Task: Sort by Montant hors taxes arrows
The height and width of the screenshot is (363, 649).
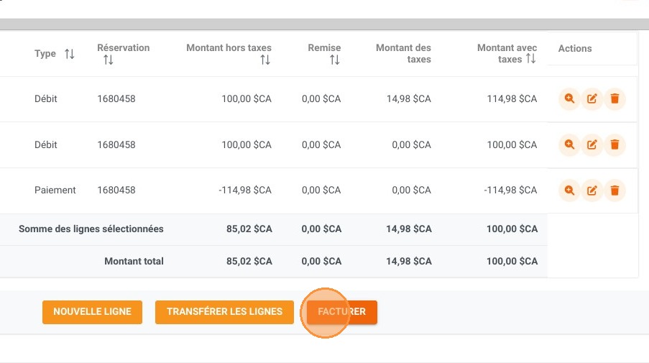Action: click(265, 60)
